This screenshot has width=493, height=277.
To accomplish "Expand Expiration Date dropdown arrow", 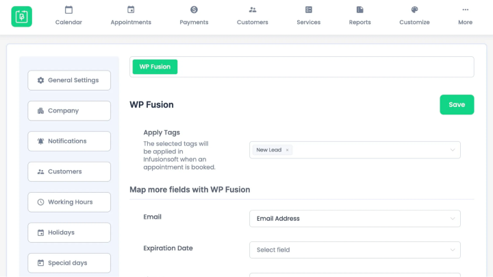I will pos(453,250).
